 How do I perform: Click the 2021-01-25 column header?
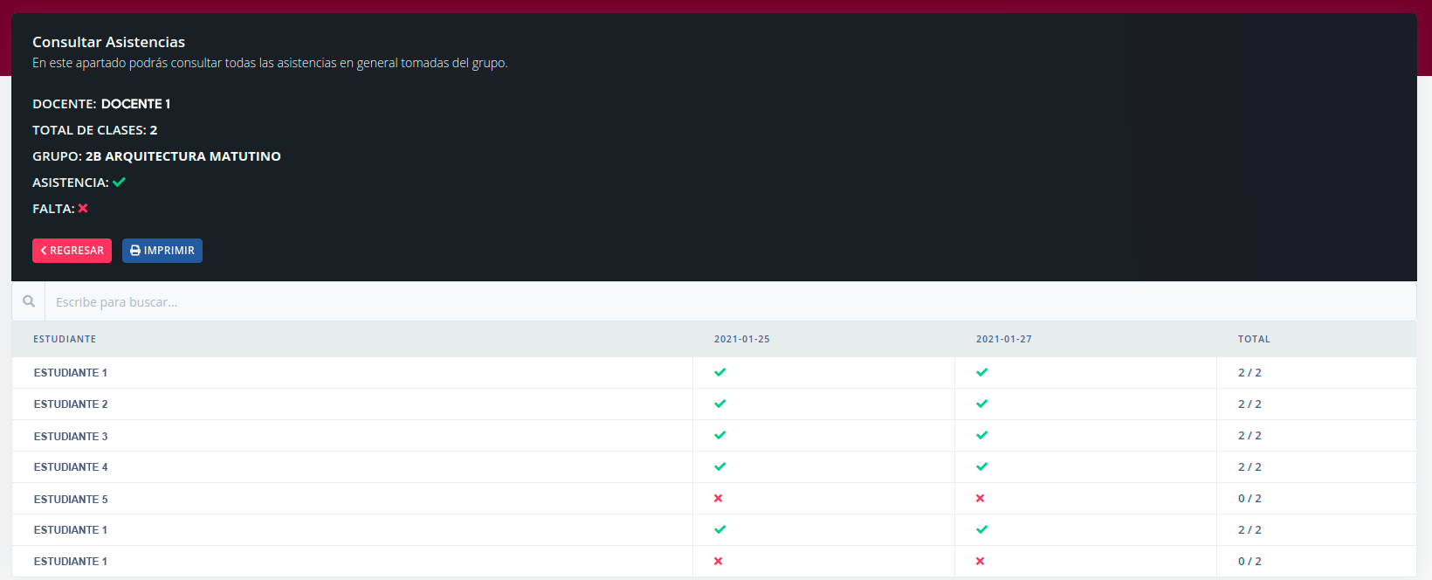pyautogui.click(x=741, y=339)
